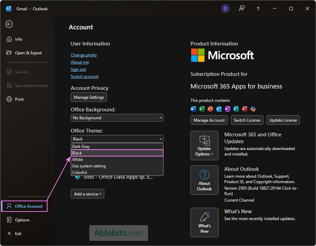The height and width of the screenshot is (246, 316).
Task: Click the Publisher app icon
Action: (x=236, y=109)
